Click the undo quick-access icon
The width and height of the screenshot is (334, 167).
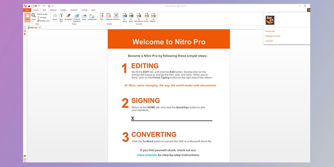point(39,6)
